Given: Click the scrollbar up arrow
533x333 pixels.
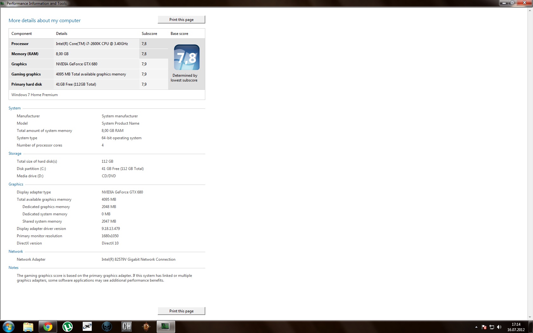Looking at the screenshot, I should (530, 10).
